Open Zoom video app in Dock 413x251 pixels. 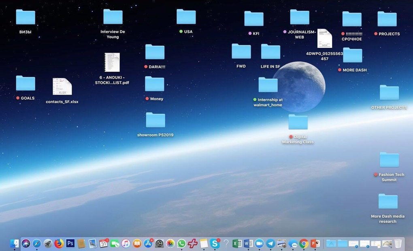259,243
